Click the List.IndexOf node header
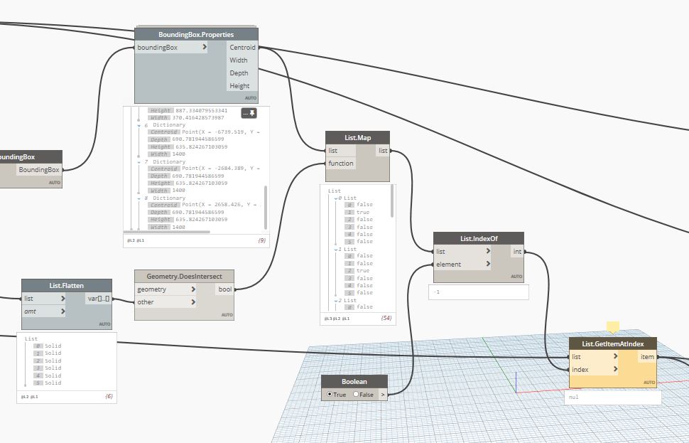 tap(479, 239)
